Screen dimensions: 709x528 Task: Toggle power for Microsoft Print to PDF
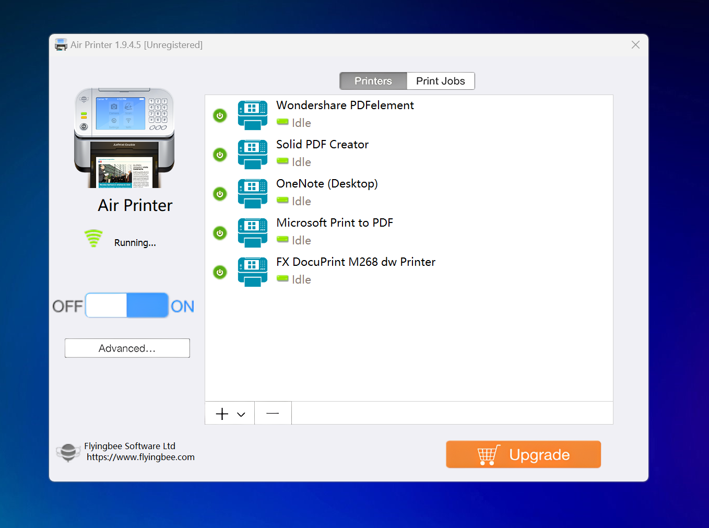click(x=220, y=233)
